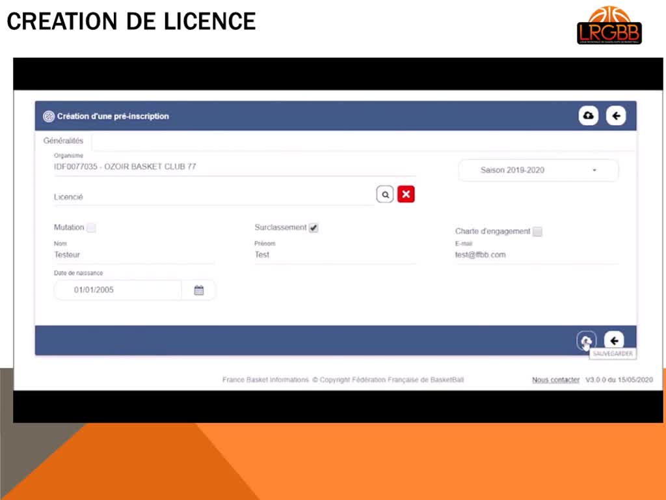Click the back arrow in header bar
This screenshot has width=666, height=500.
[x=615, y=116]
